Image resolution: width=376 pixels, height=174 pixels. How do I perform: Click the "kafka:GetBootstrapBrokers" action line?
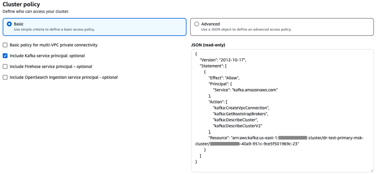click(x=240, y=113)
